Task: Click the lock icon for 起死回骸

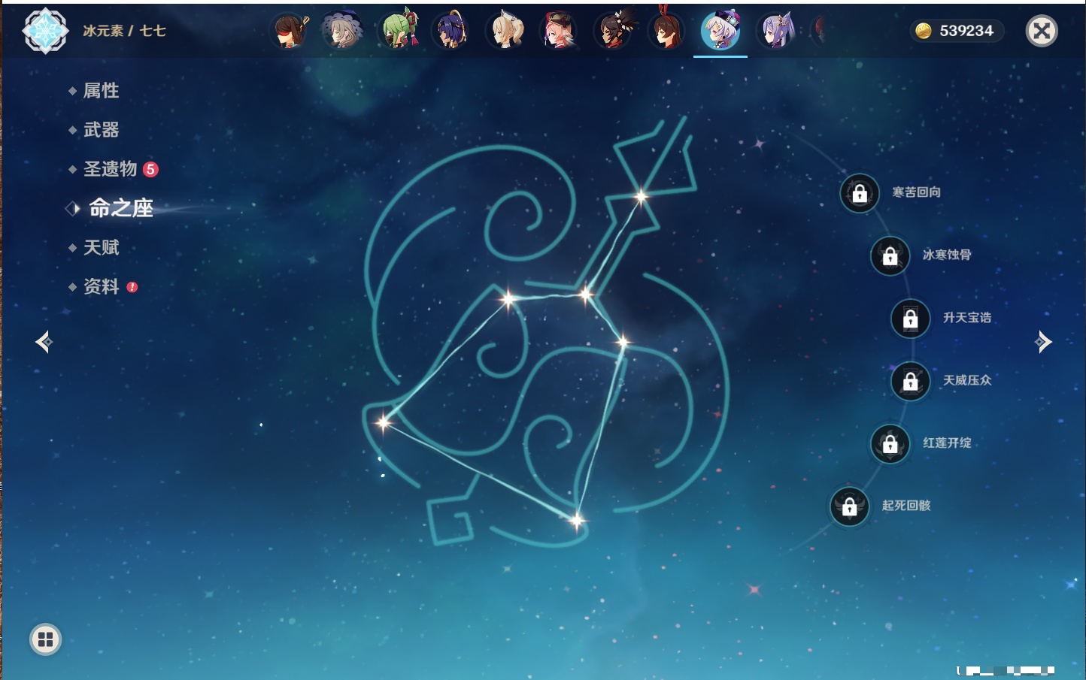Action: 849,506
